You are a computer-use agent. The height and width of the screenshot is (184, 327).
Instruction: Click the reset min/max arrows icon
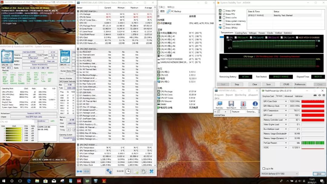[80, 172]
